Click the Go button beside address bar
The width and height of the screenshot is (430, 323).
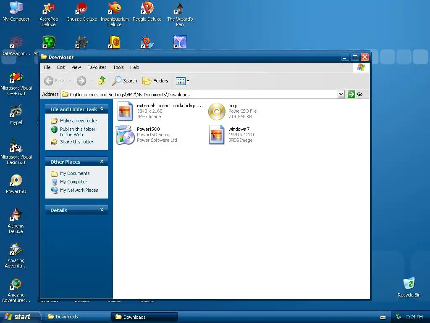click(x=355, y=94)
